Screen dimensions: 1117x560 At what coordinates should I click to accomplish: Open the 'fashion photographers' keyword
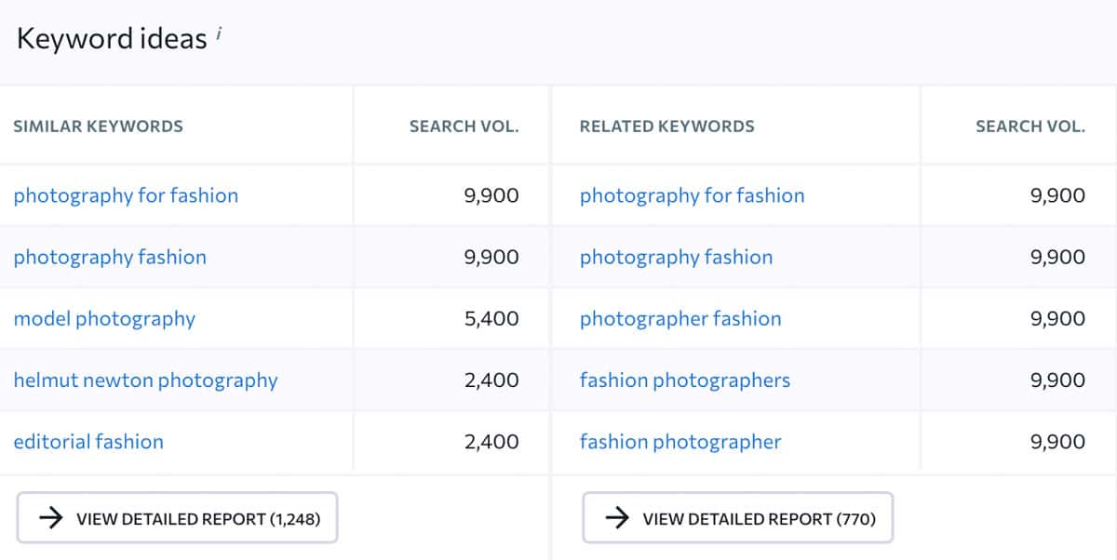click(685, 380)
